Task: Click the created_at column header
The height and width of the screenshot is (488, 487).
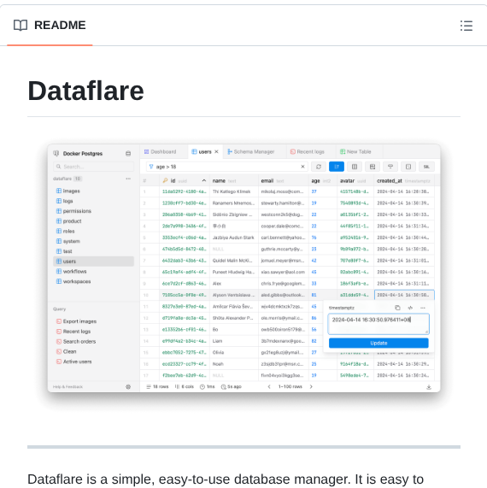Action: point(404,180)
